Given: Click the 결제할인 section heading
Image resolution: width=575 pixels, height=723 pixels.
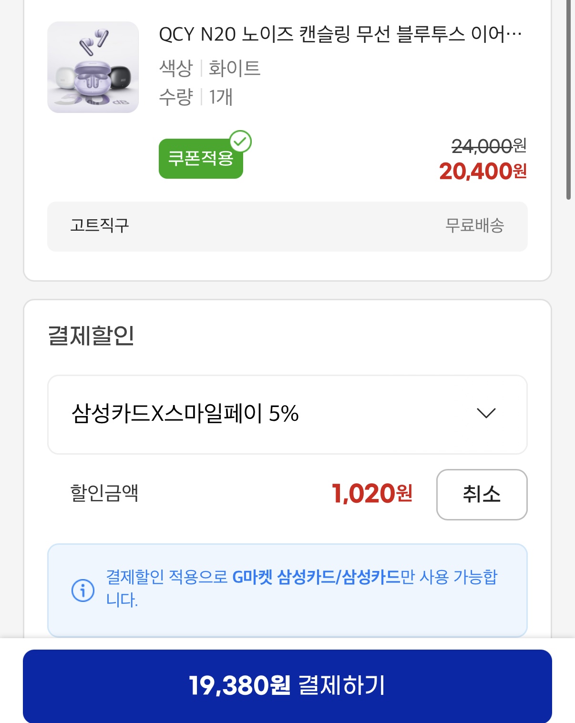Looking at the screenshot, I should click(x=91, y=336).
